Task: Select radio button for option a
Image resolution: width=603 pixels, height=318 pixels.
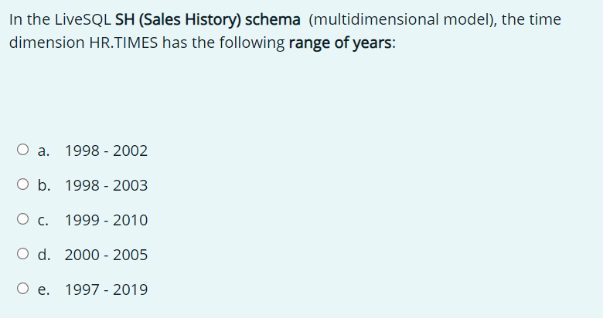Action: coord(22,150)
